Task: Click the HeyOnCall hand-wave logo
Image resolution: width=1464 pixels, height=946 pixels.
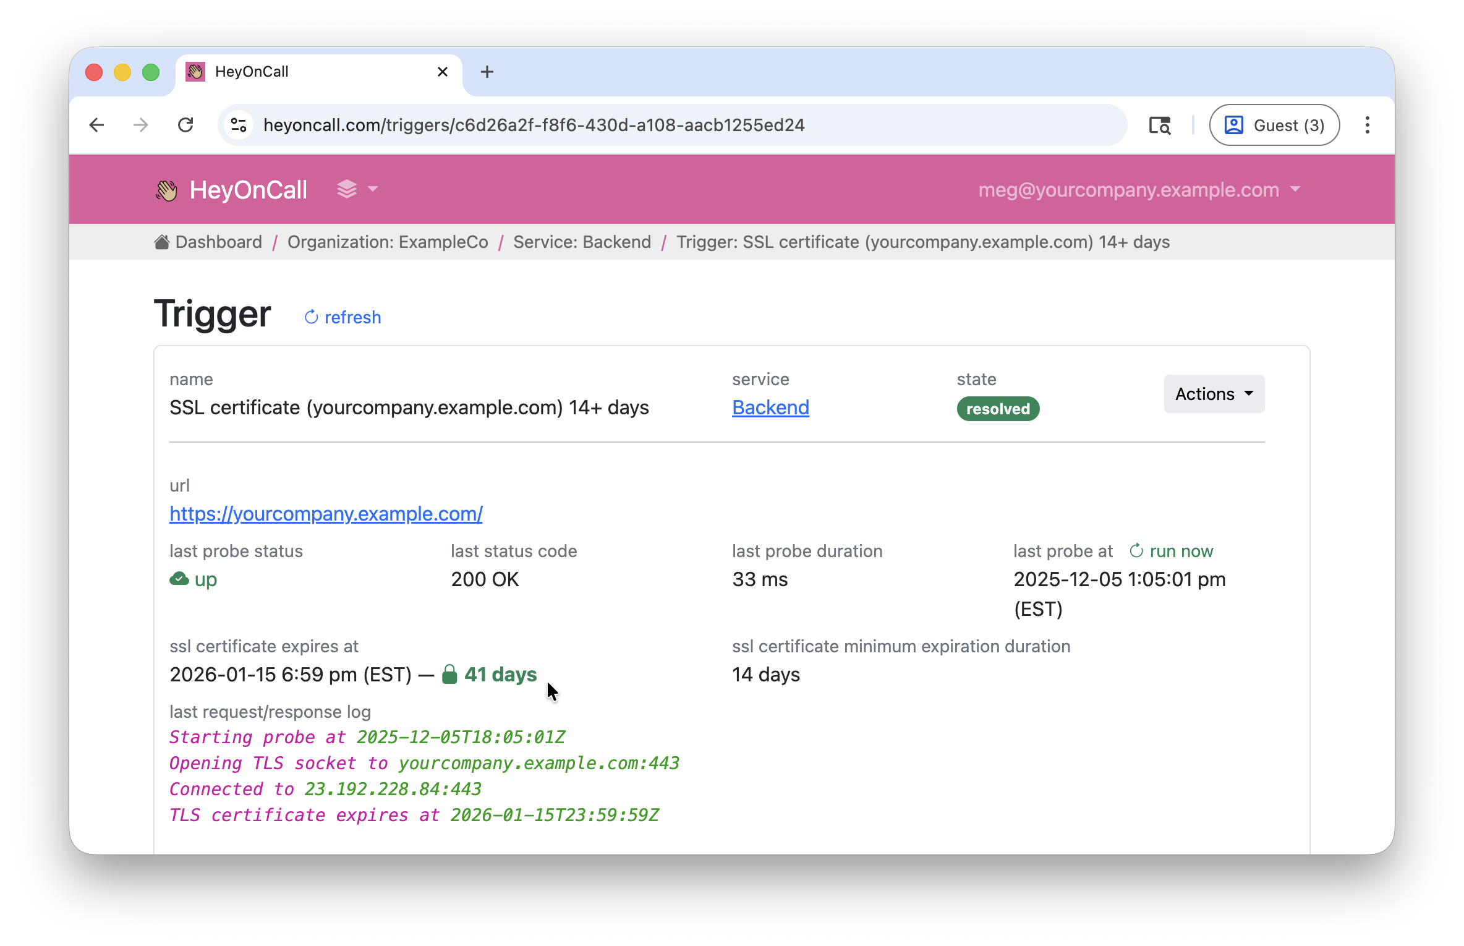Action: click(x=166, y=189)
